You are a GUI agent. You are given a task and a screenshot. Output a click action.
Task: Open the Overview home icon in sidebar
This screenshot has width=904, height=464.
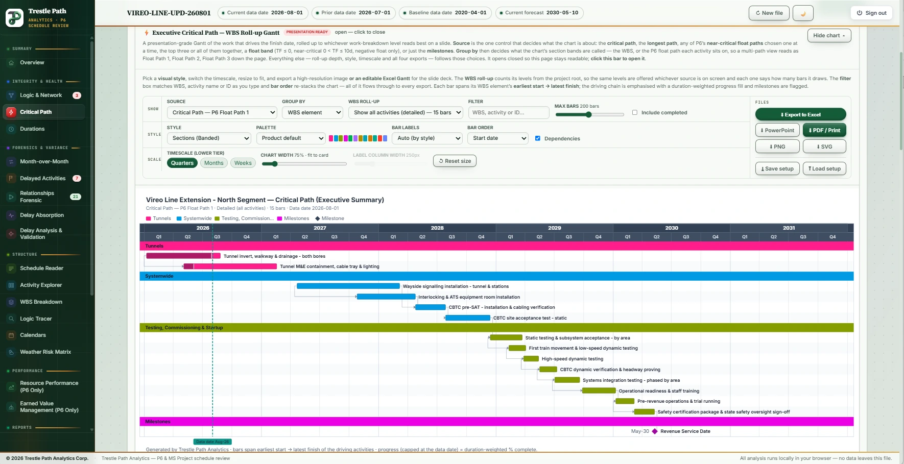11,63
